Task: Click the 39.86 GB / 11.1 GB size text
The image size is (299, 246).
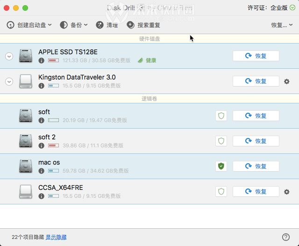Action: 93,145
